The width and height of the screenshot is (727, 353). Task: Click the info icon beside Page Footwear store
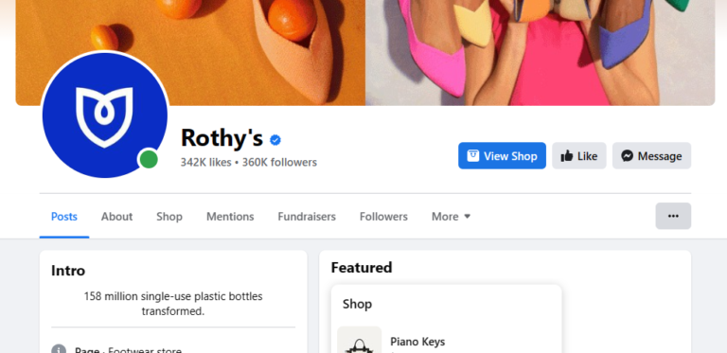(59, 350)
